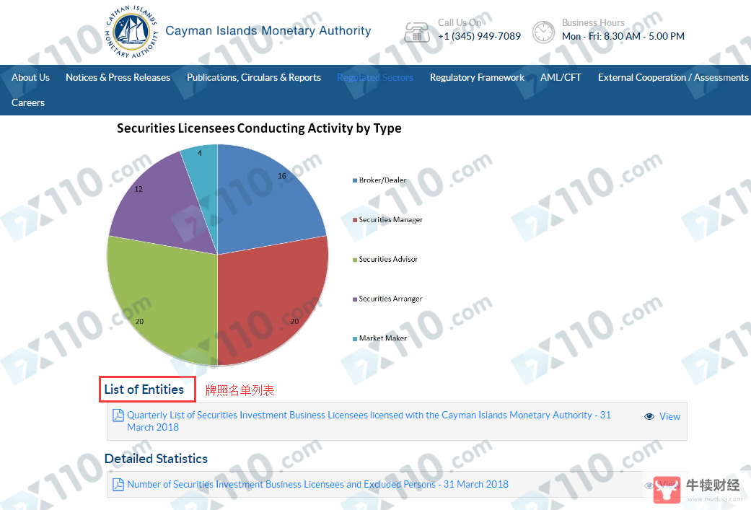The height and width of the screenshot is (510, 751).
Task: Click the Broker/Dealer blue legend swatch
Action: click(355, 180)
